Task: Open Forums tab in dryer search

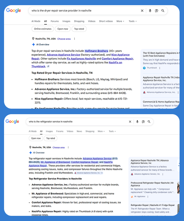Action: [x=54, y=21]
